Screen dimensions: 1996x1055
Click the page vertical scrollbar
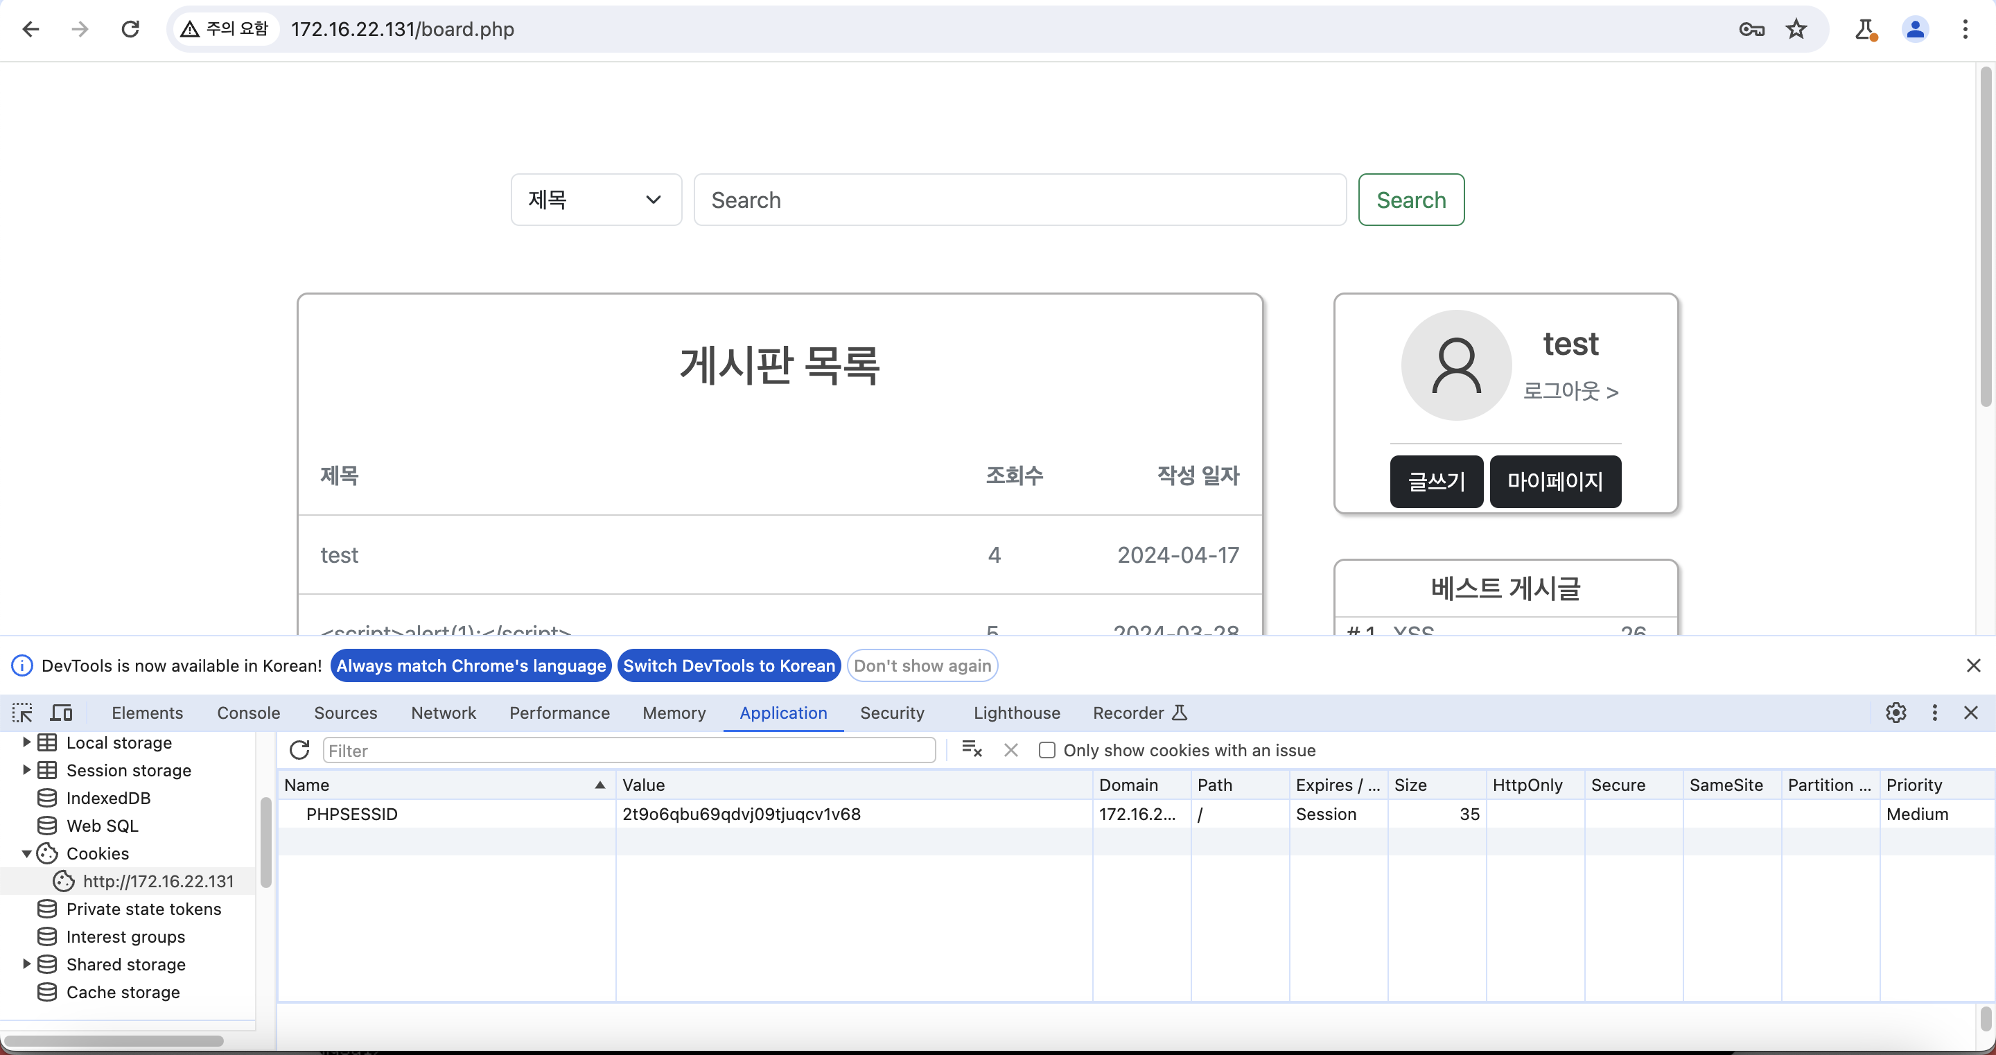1985,236
